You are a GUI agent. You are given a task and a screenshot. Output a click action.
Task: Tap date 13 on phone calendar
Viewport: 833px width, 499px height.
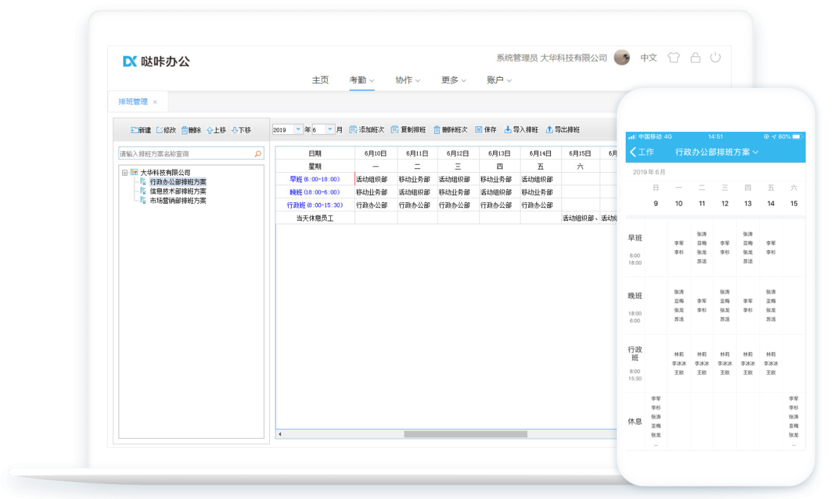coord(748,204)
